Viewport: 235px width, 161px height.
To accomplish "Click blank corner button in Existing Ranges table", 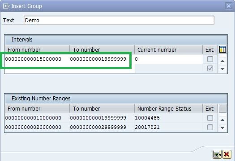I will click(x=222, y=108).
